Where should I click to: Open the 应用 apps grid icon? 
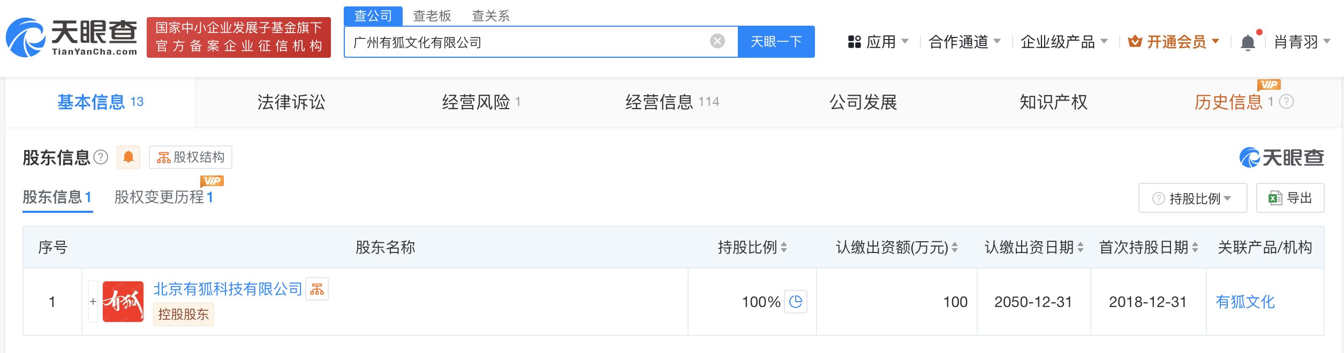pyautogui.click(x=855, y=42)
